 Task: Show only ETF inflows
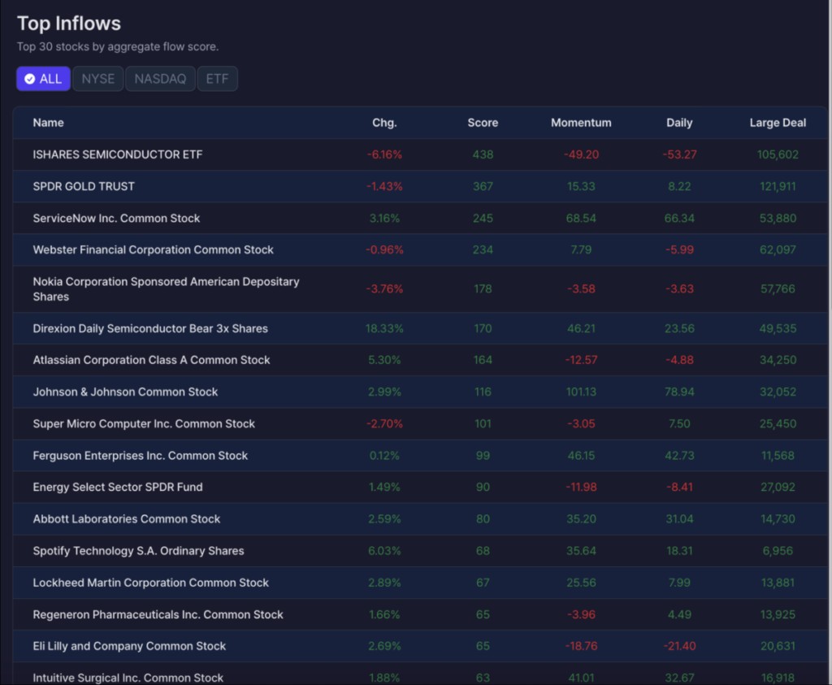(x=217, y=79)
